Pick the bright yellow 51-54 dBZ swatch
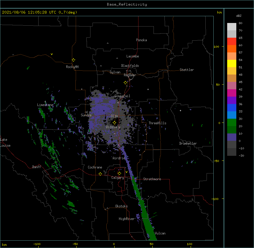Image resolution: width=254 pixels, height=248 pixels. coord(232,63)
